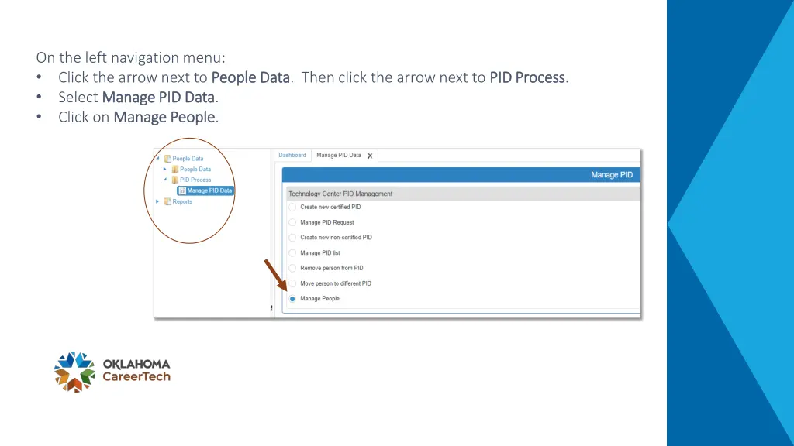Click the nested People Data folder icon
The image size is (794, 446).
[175, 169]
